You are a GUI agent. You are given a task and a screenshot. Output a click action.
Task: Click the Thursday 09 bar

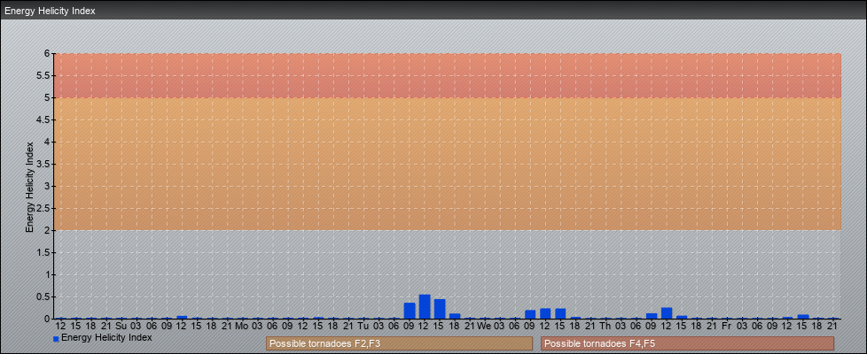click(x=652, y=316)
